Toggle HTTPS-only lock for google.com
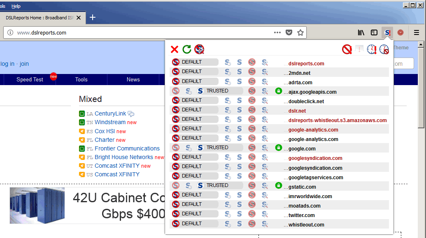Viewport: 426px width, 238px height. [x=279, y=148]
